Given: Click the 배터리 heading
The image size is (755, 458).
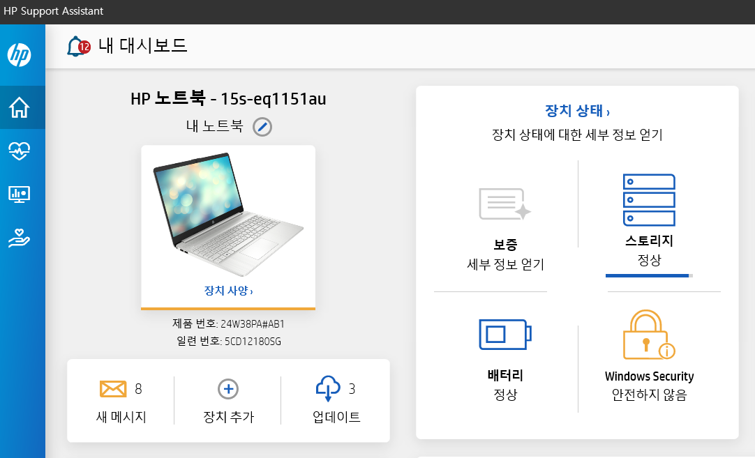Looking at the screenshot, I should coord(505,375).
